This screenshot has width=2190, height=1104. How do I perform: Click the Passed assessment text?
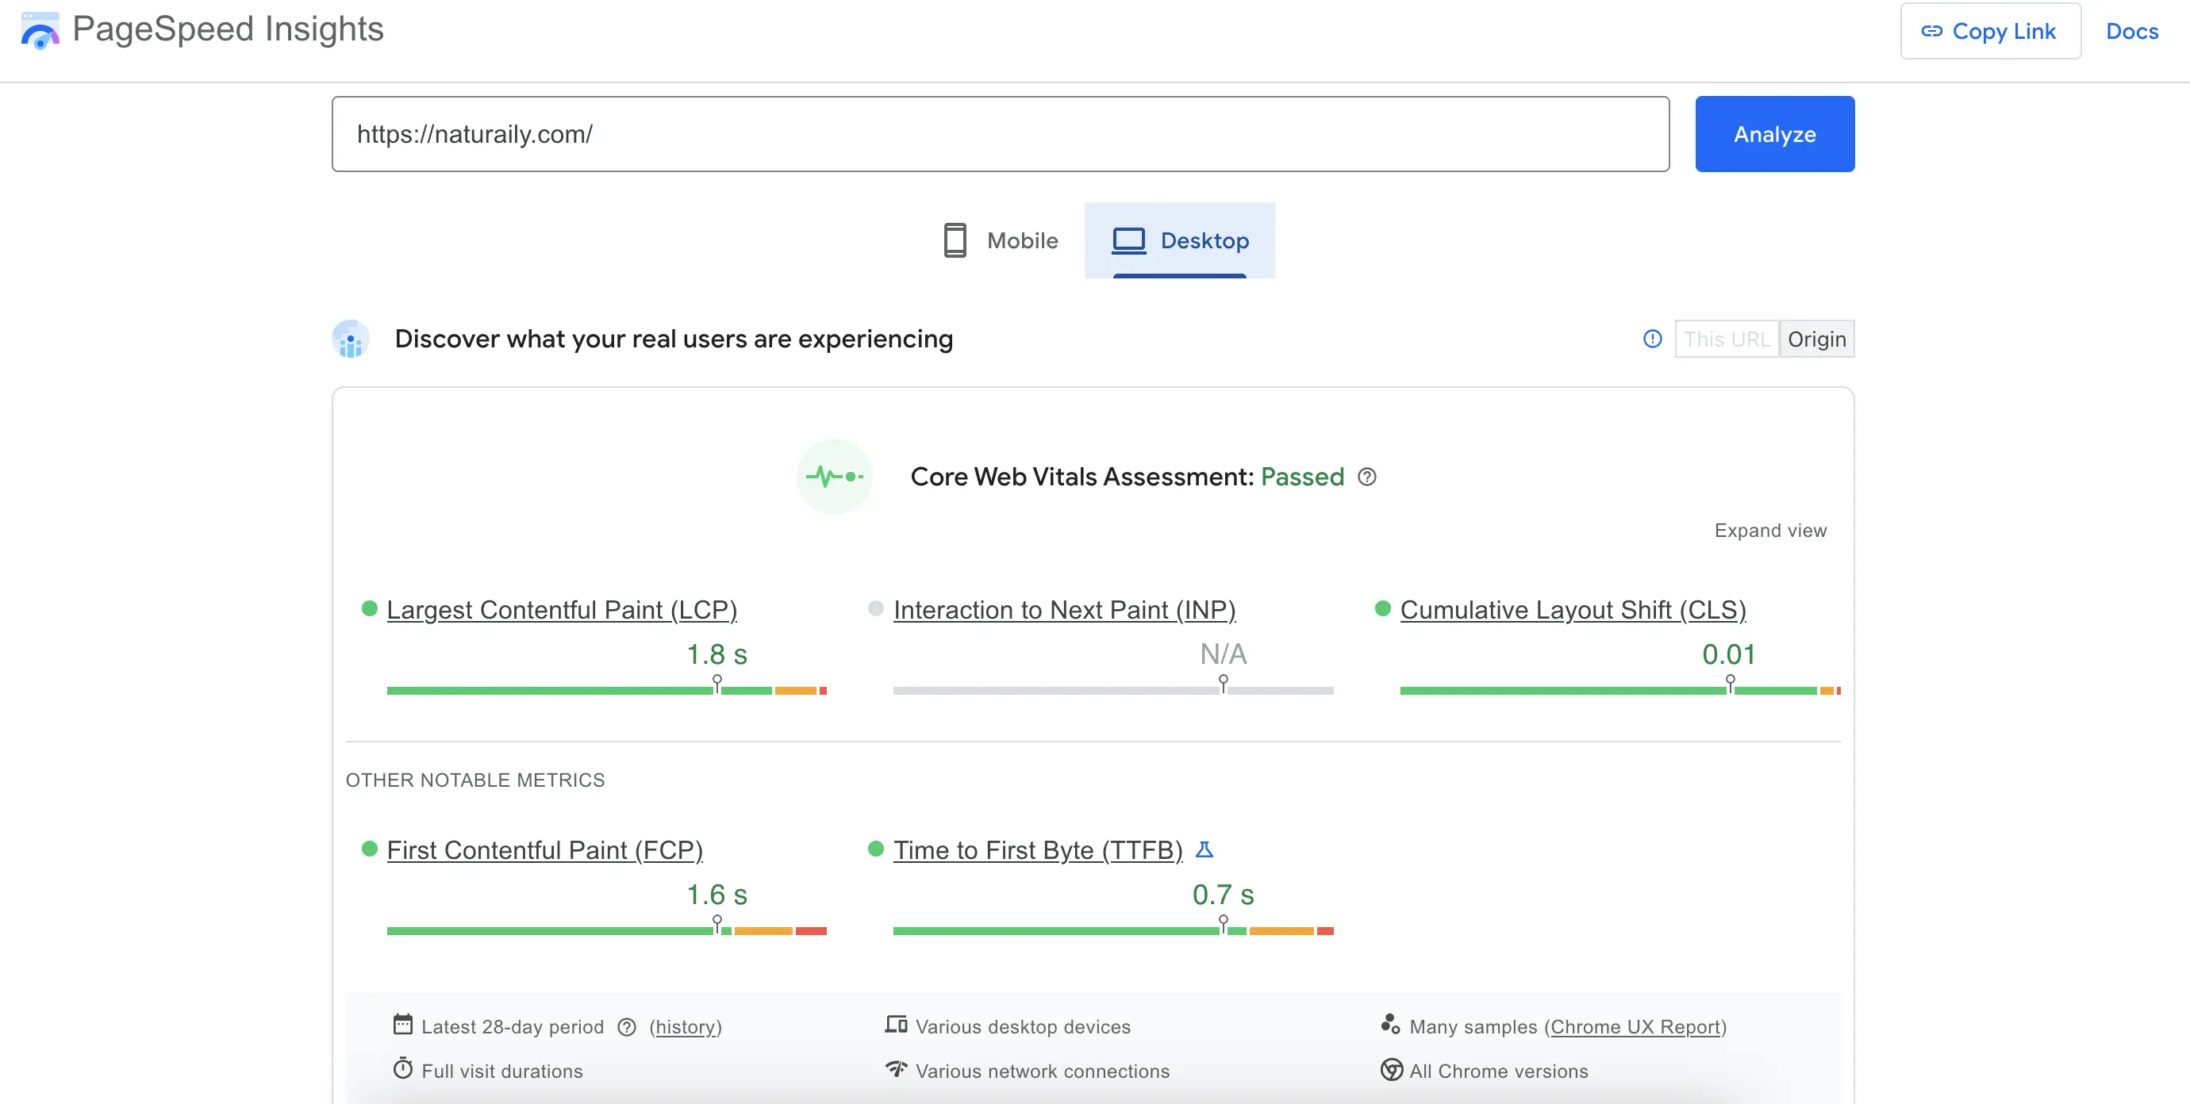(x=1301, y=477)
